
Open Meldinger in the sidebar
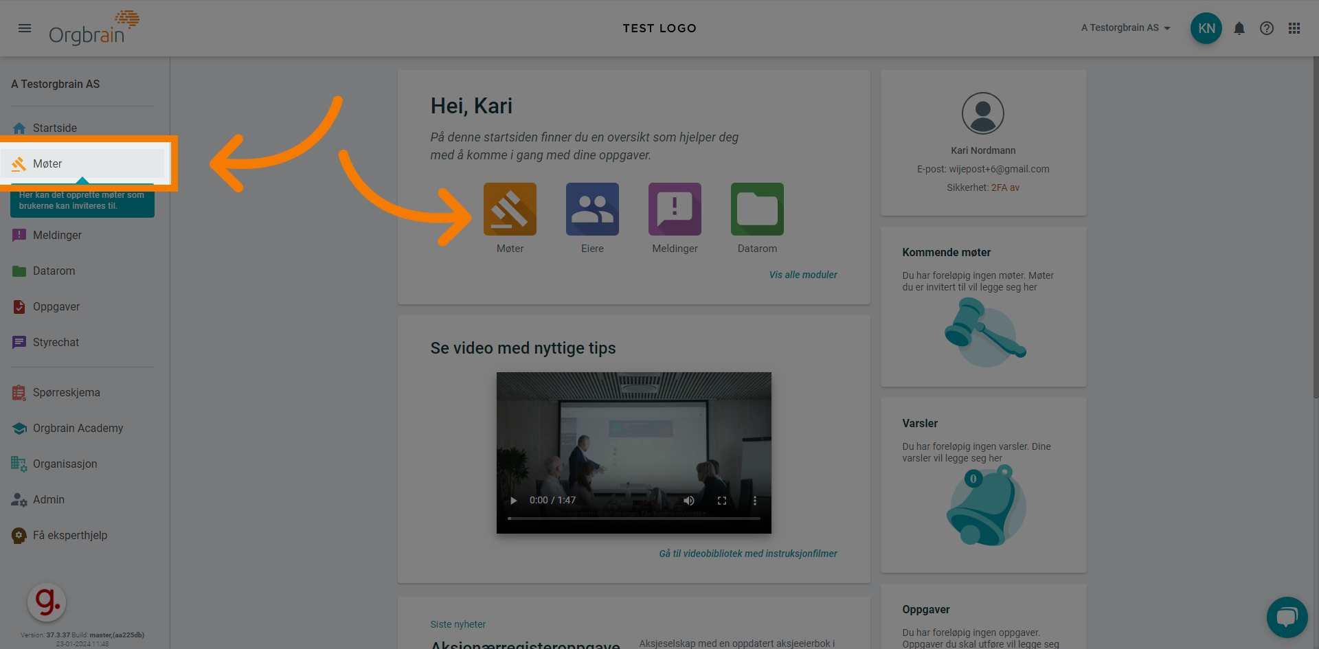(x=82, y=236)
